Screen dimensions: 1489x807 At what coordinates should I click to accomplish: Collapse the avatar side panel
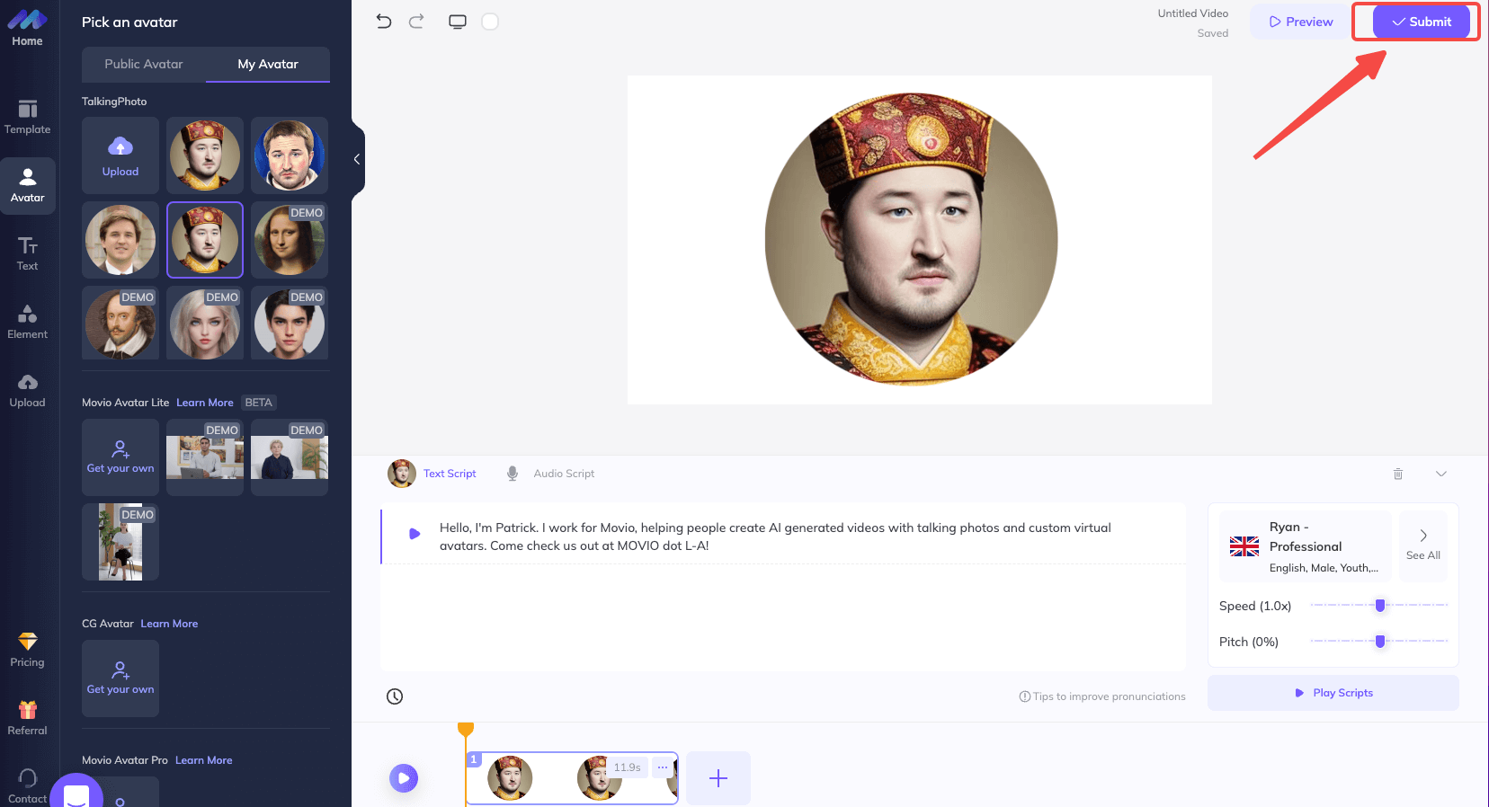tap(357, 159)
